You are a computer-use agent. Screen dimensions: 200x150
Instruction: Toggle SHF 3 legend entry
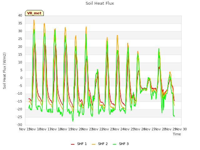click(121, 144)
